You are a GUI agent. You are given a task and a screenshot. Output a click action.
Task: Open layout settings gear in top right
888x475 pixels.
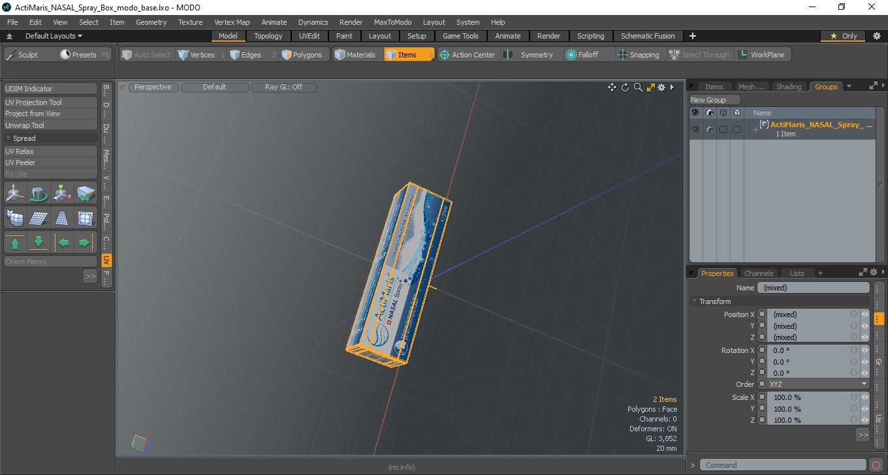pyautogui.click(x=877, y=36)
